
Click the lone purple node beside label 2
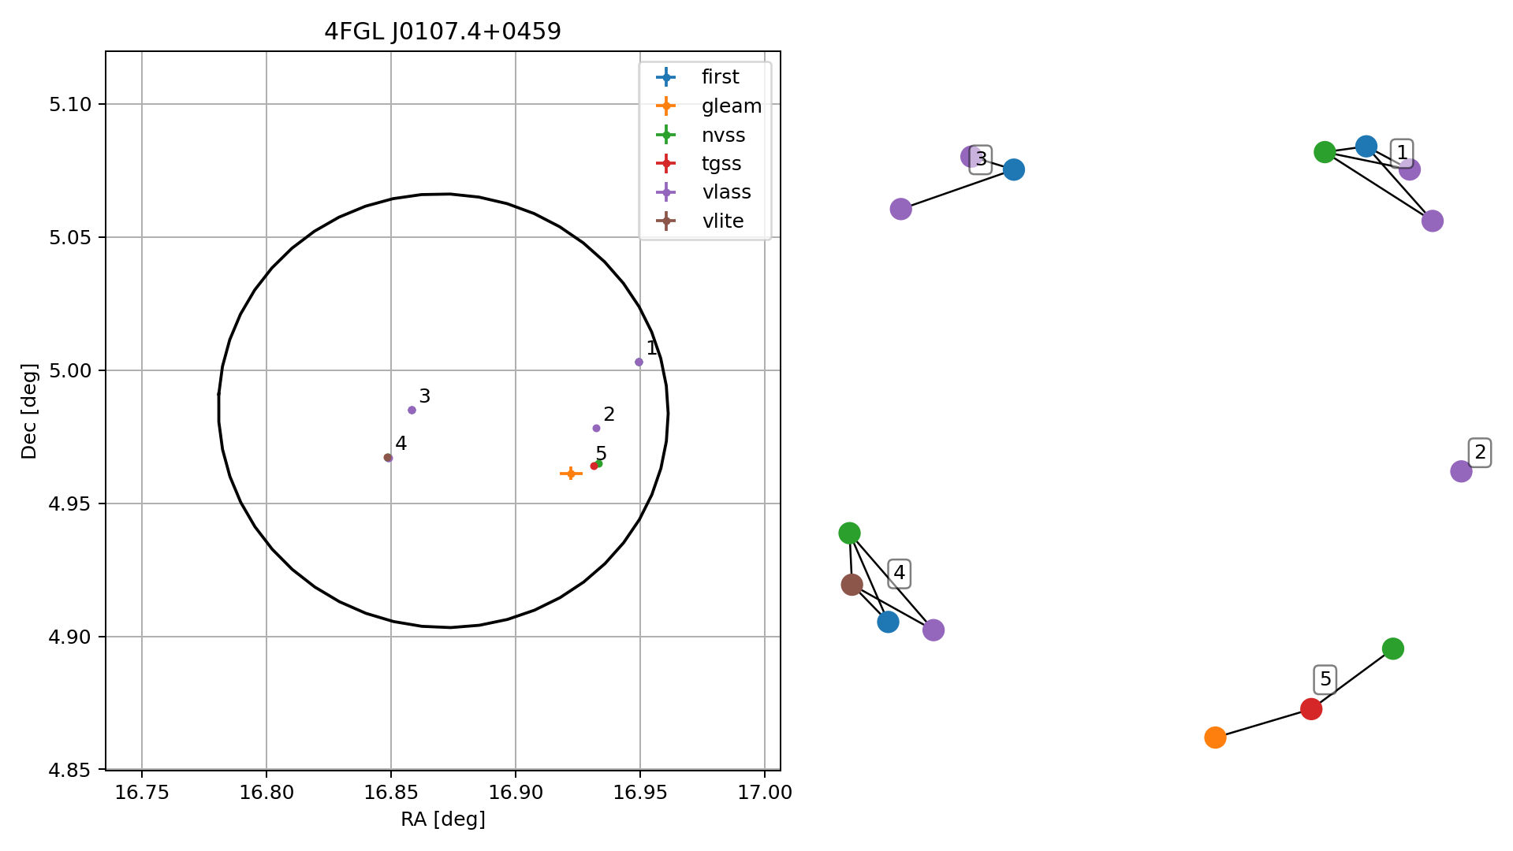coord(1461,472)
